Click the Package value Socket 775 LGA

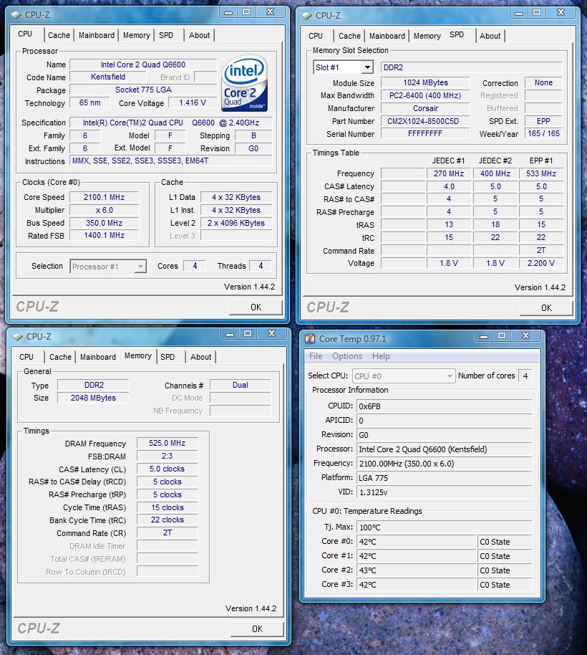pos(143,90)
